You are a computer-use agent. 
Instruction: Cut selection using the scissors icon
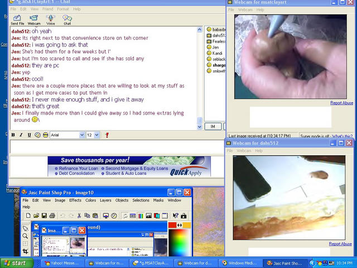pyautogui.click(x=79, y=216)
